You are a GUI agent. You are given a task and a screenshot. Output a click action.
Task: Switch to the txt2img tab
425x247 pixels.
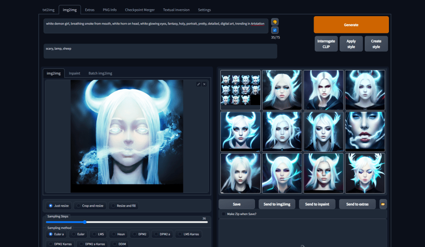tap(49, 10)
